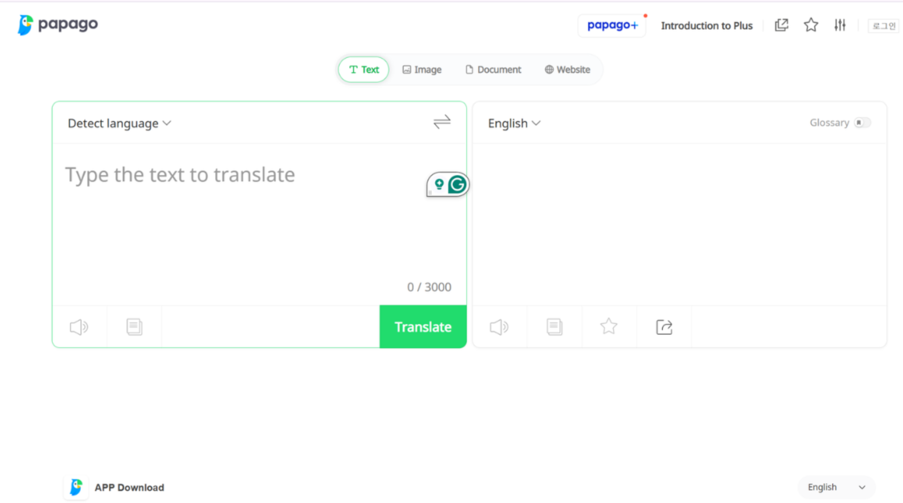Click the Website translation icon

point(549,69)
